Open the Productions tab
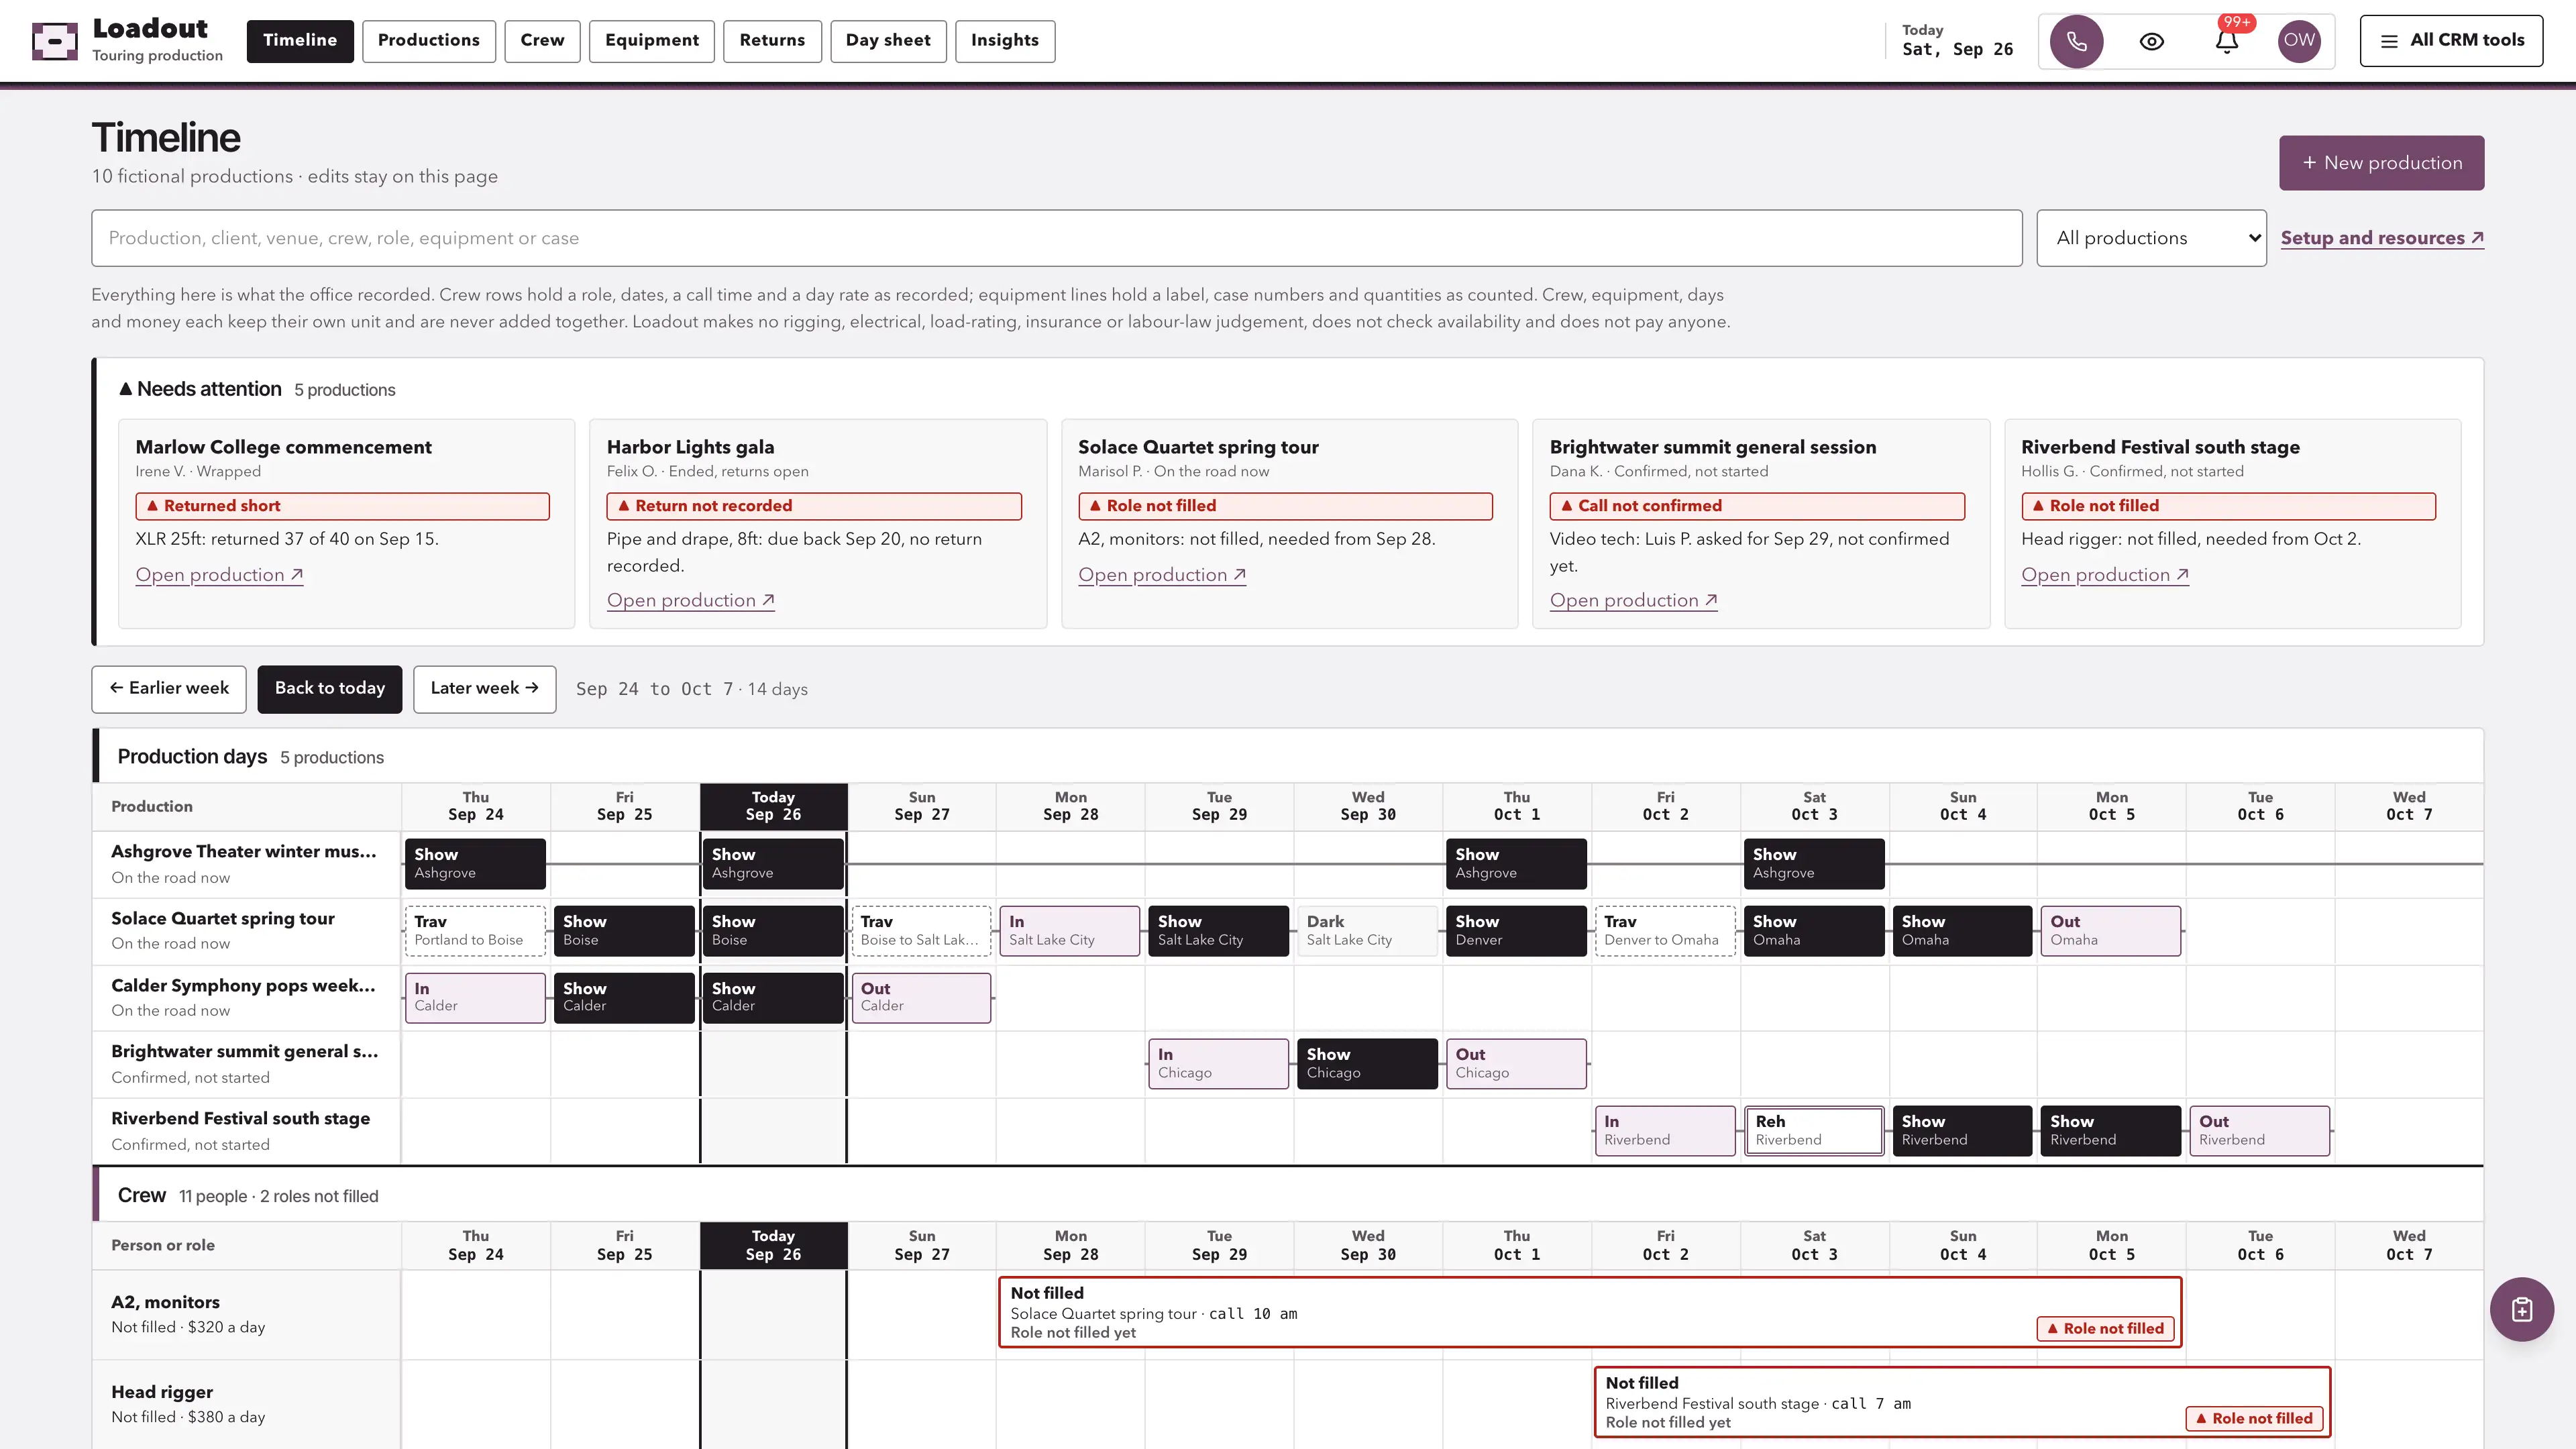Image resolution: width=2576 pixels, height=1449 pixels. (429, 41)
